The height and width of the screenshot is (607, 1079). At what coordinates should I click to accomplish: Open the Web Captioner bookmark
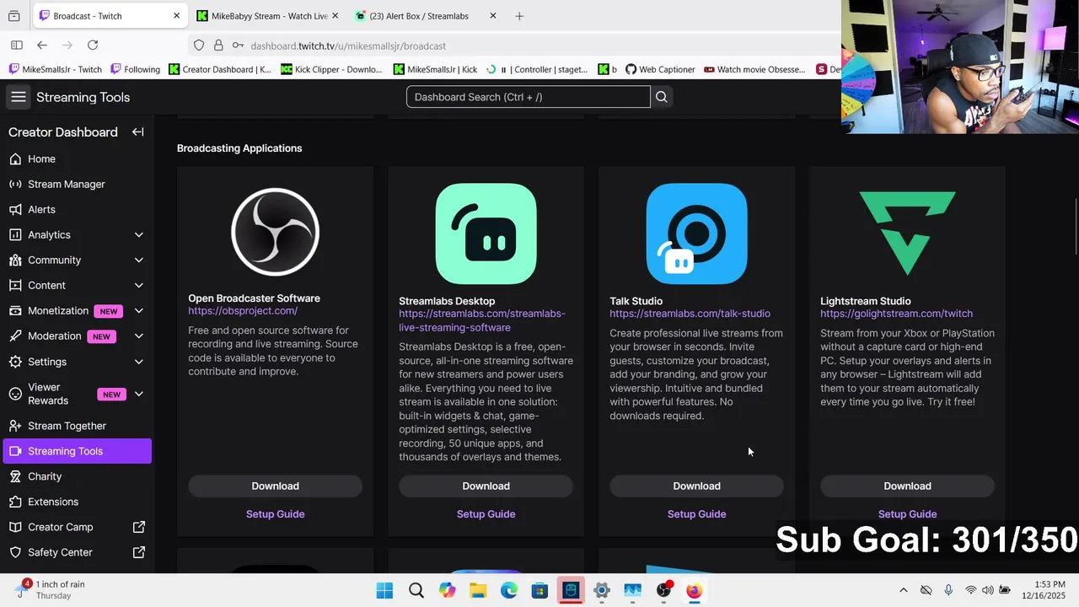pos(660,69)
